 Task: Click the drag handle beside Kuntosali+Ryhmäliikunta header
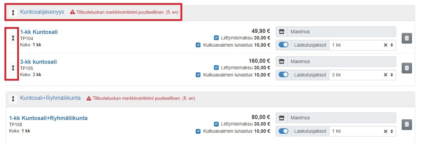pos(13,98)
